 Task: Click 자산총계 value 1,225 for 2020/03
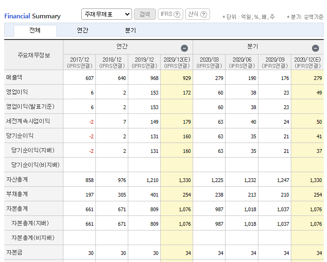point(217,180)
